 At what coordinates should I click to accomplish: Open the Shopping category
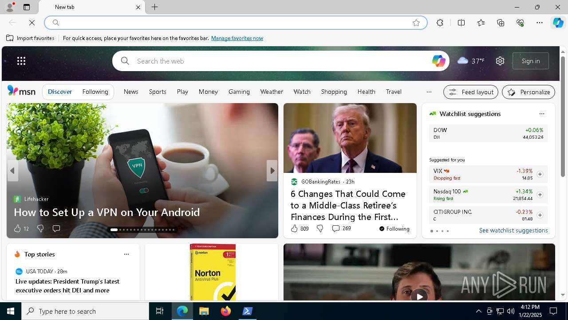pyautogui.click(x=334, y=92)
